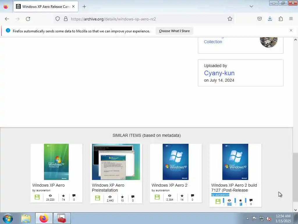The height and width of the screenshot is (224, 298).
Task: Click the on July 14, 2024 upload date
Action: (219, 80)
